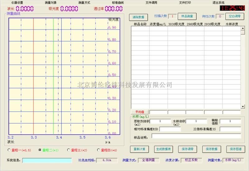
Task: Click the 退出系统 menu item
Action: point(218,3)
